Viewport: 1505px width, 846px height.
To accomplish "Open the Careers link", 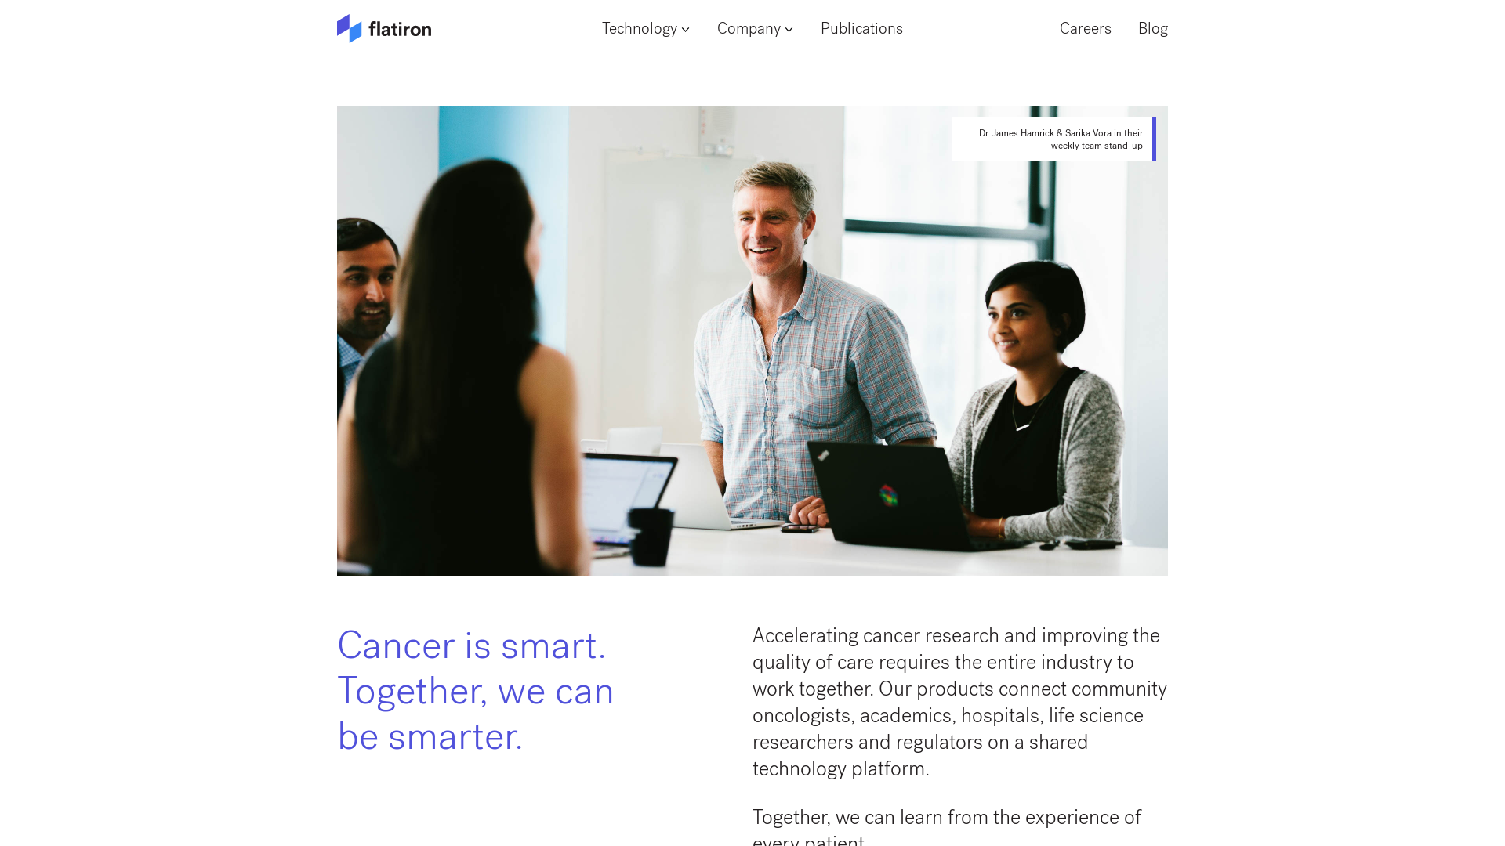I will tap(1085, 29).
